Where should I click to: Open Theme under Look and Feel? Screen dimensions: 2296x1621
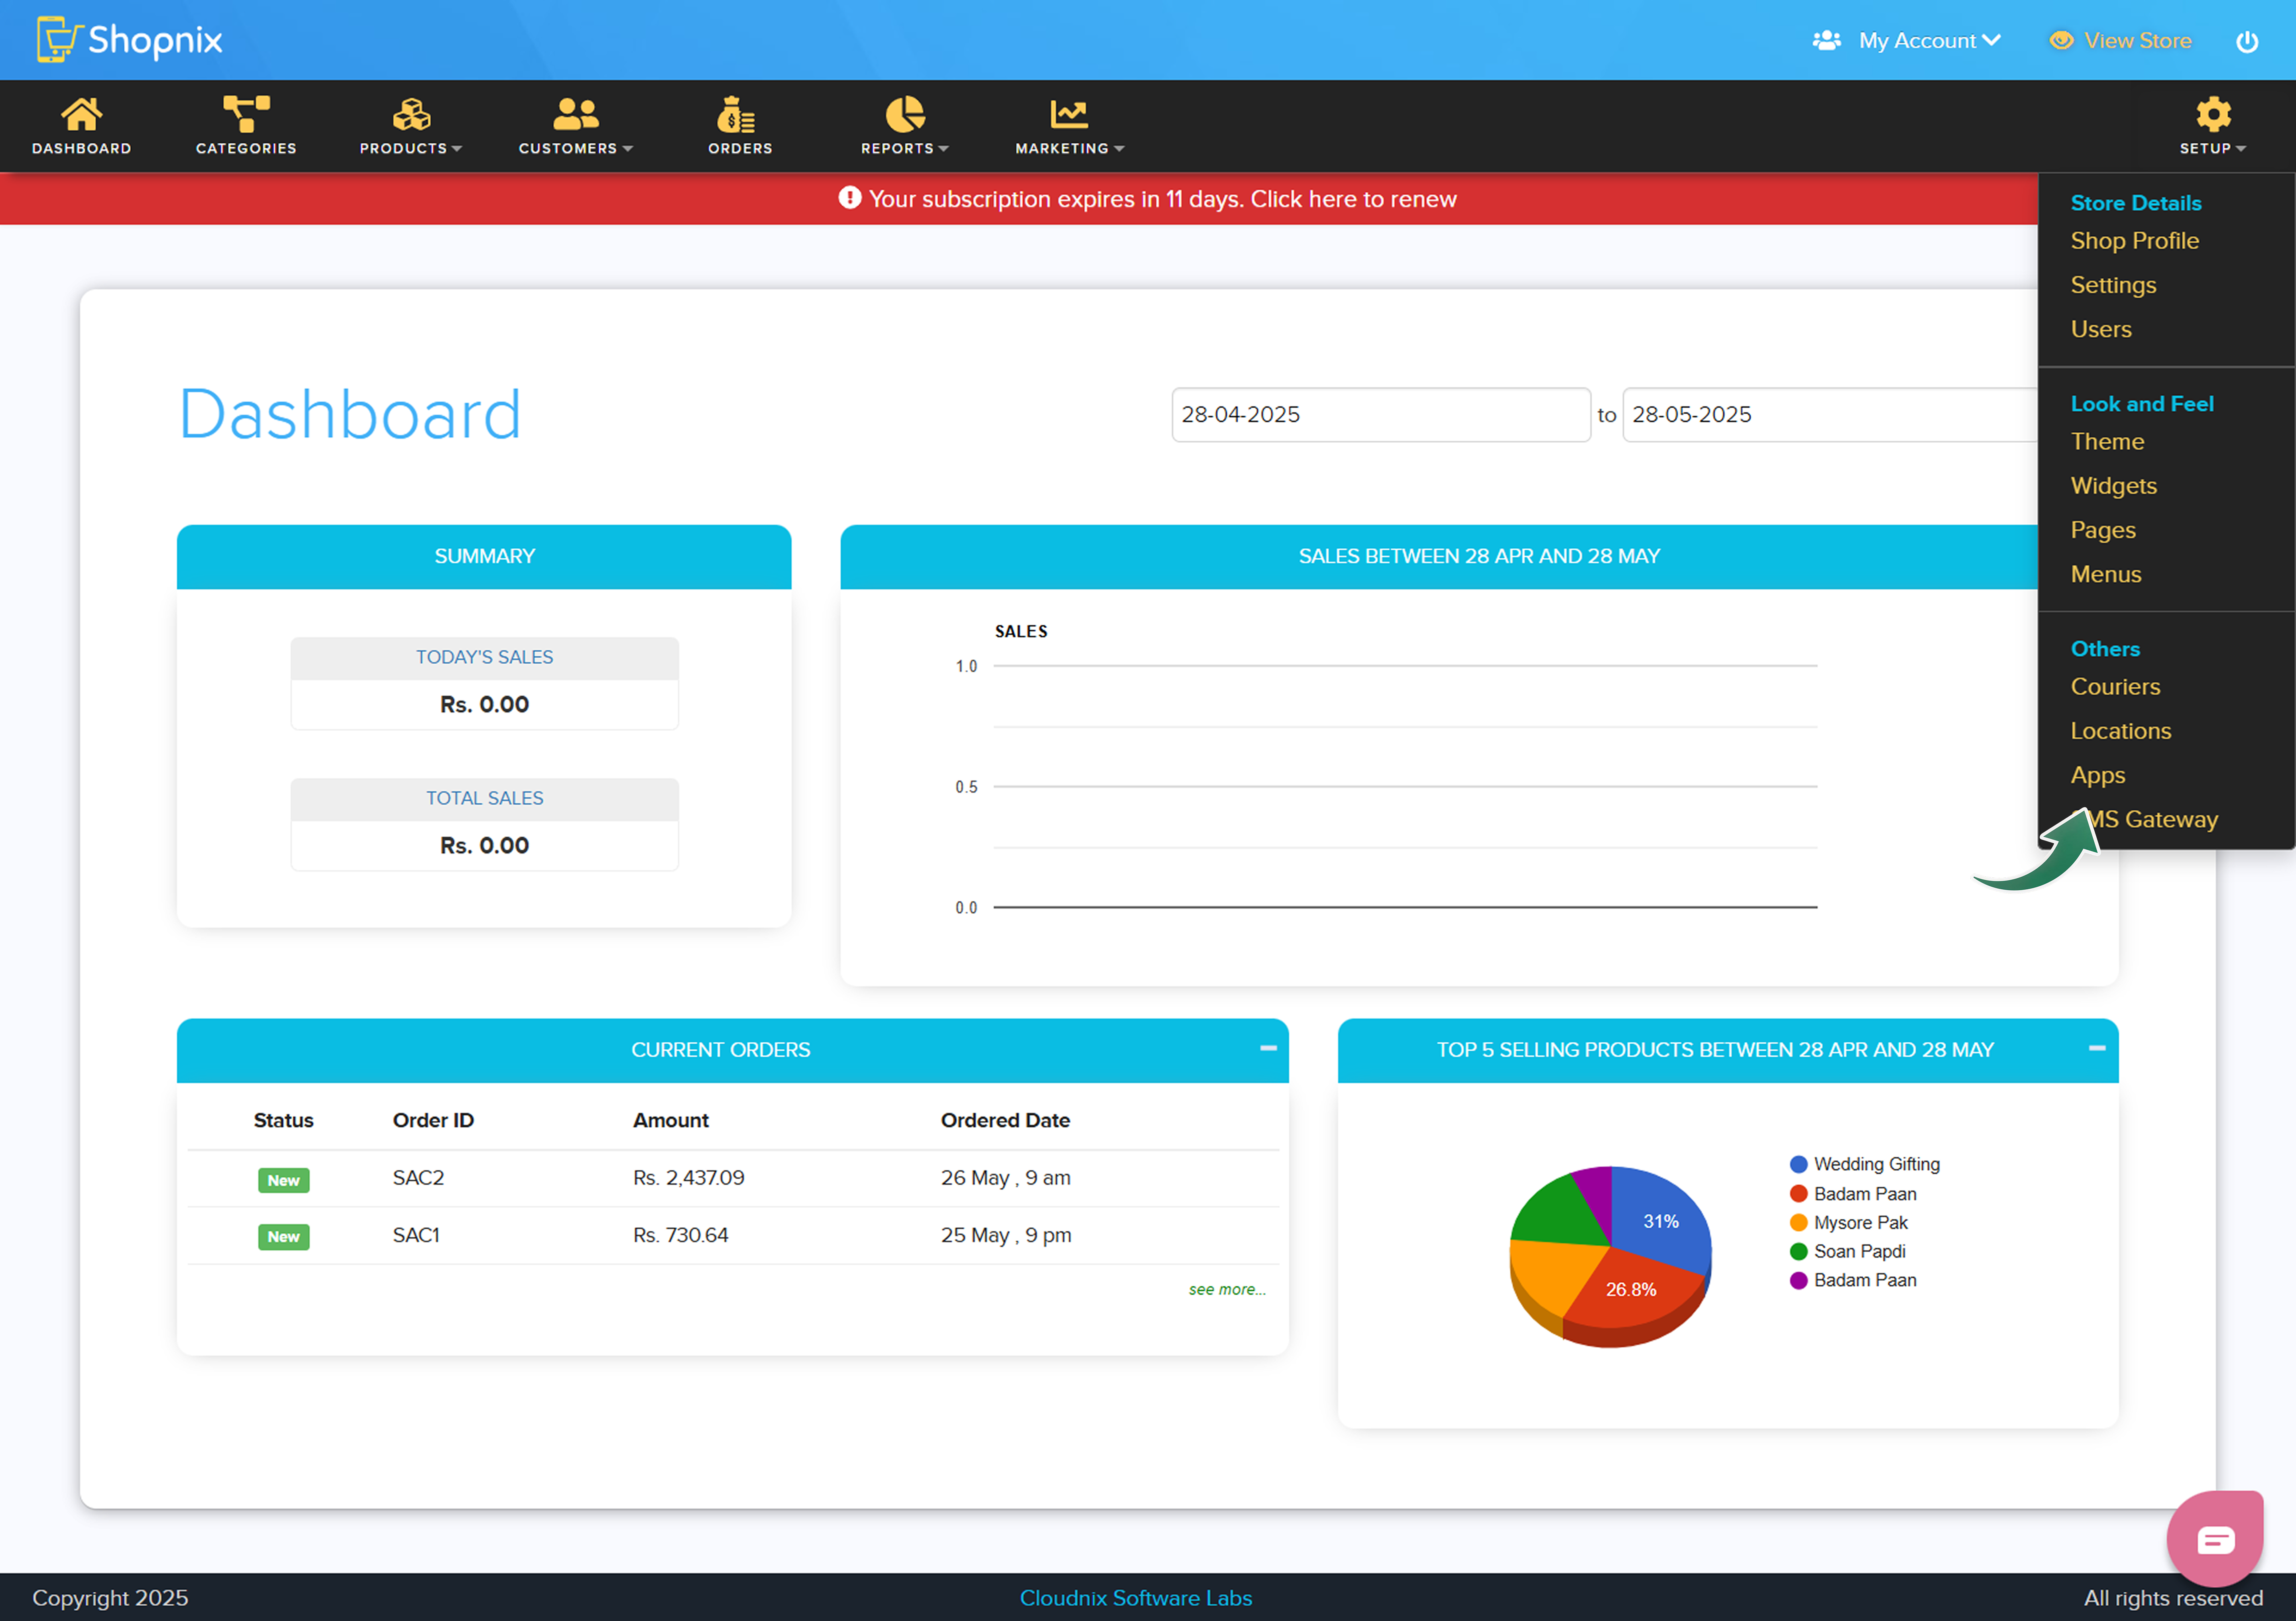pos(2107,442)
